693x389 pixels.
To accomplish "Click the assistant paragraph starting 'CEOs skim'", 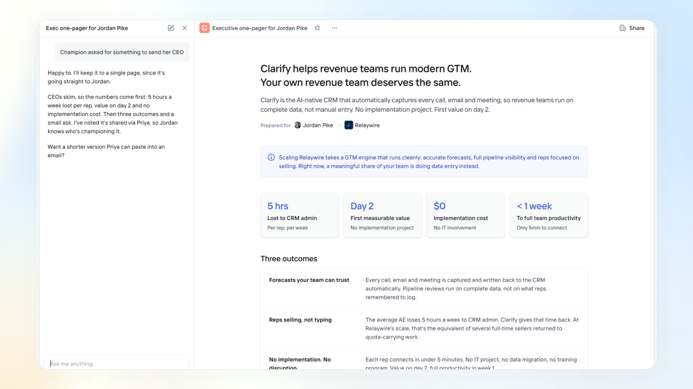I will tap(113, 114).
